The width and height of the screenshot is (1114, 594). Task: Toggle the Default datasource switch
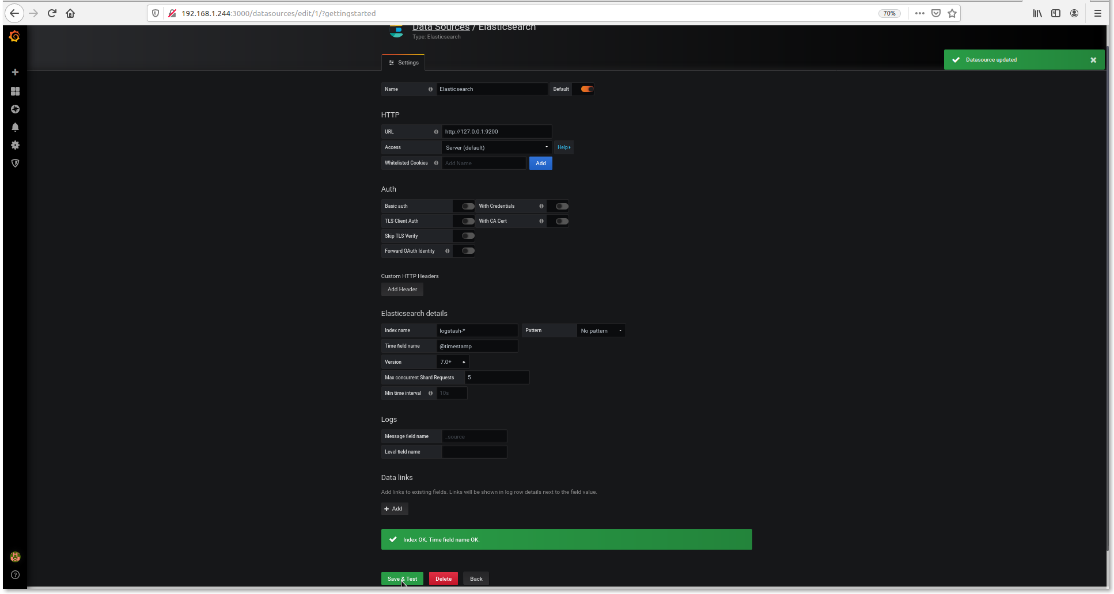pos(587,89)
